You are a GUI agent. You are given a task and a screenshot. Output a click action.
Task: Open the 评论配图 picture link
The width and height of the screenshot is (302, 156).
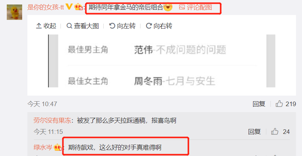coord(199,7)
